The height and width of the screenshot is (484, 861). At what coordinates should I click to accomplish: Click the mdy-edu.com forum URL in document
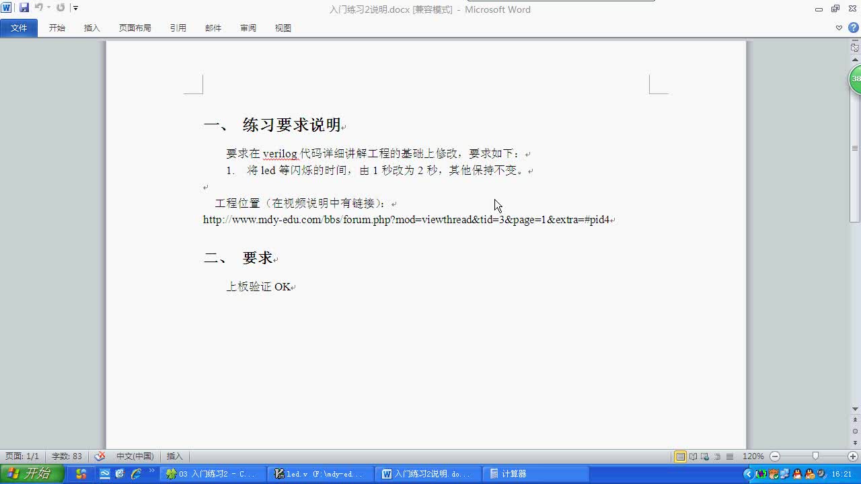406,220
